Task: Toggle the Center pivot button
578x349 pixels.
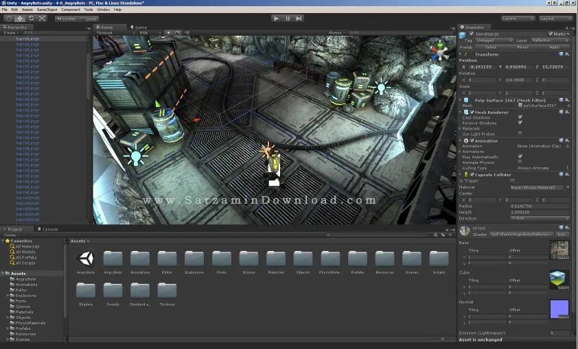Action: (67, 19)
